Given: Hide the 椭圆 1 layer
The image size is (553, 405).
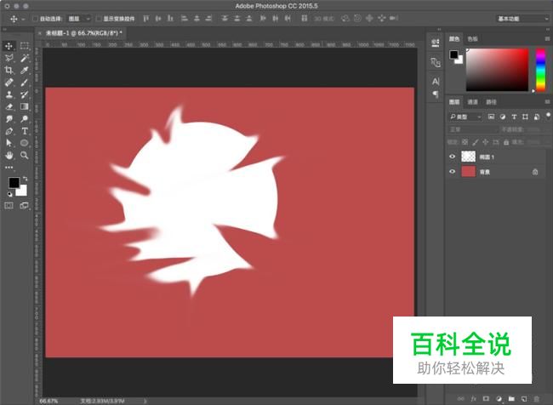Looking at the screenshot, I should pyautogui.click(x=453, y=157).
